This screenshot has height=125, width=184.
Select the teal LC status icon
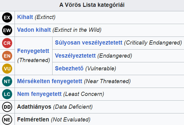(x=7, y=94)
